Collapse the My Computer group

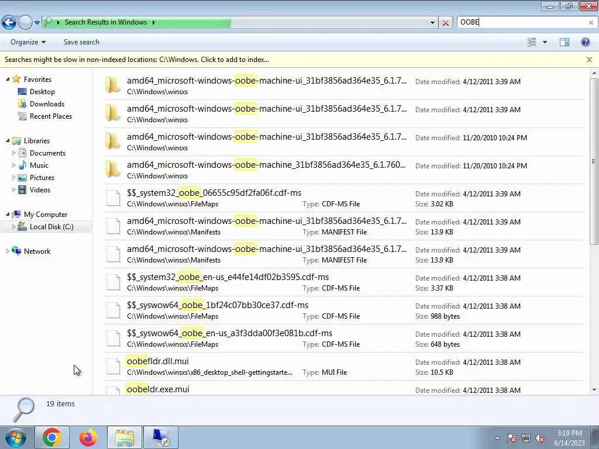click(x=8, y=214)
